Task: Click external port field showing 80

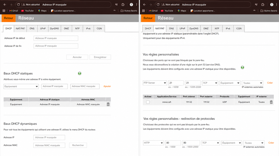Action: (191, 143)
